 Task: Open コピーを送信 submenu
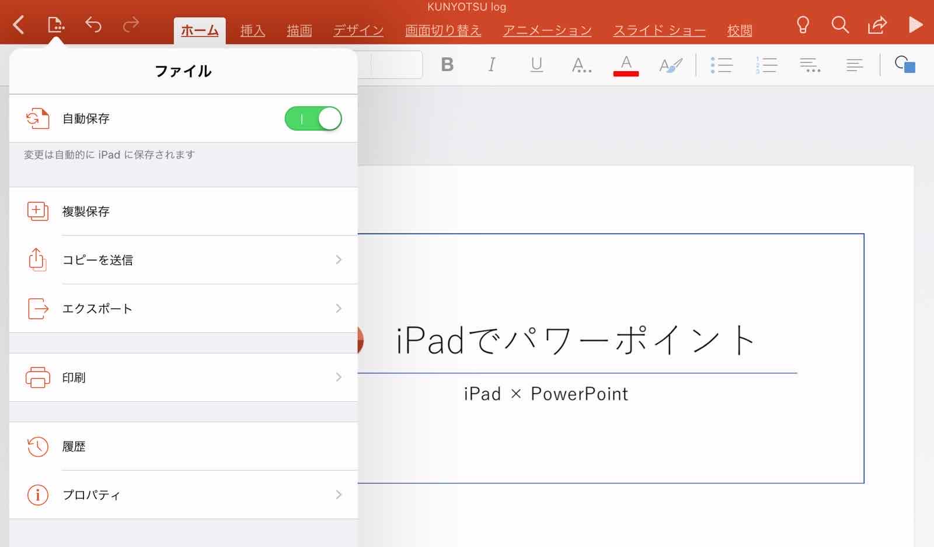coord(183,260)
